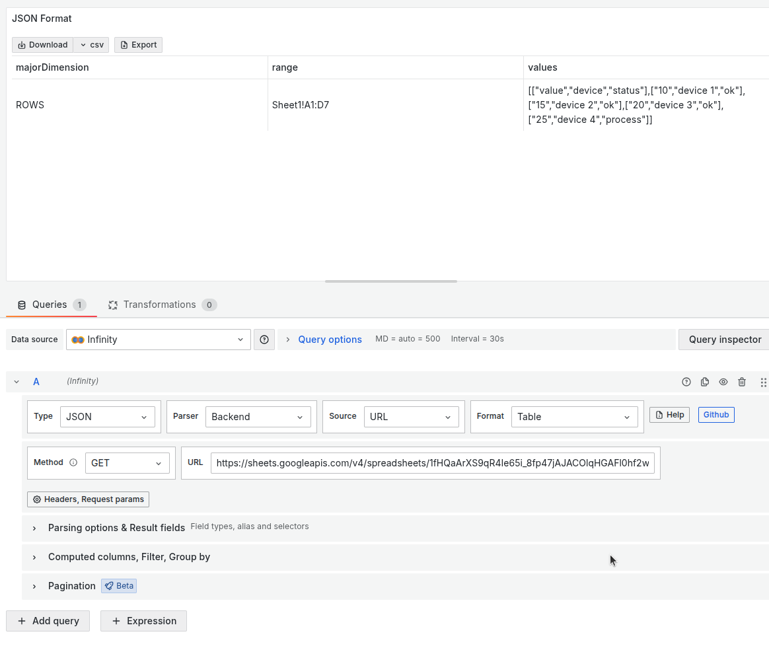
Task: Select the Queries tab
Action: 50,305
